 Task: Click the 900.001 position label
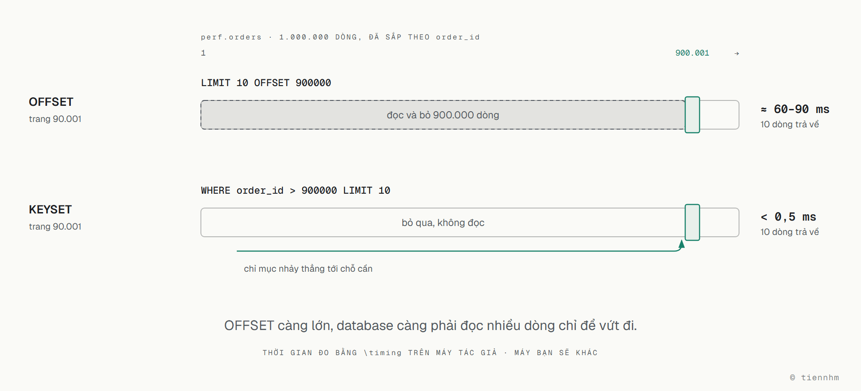(x=692, y=53)
